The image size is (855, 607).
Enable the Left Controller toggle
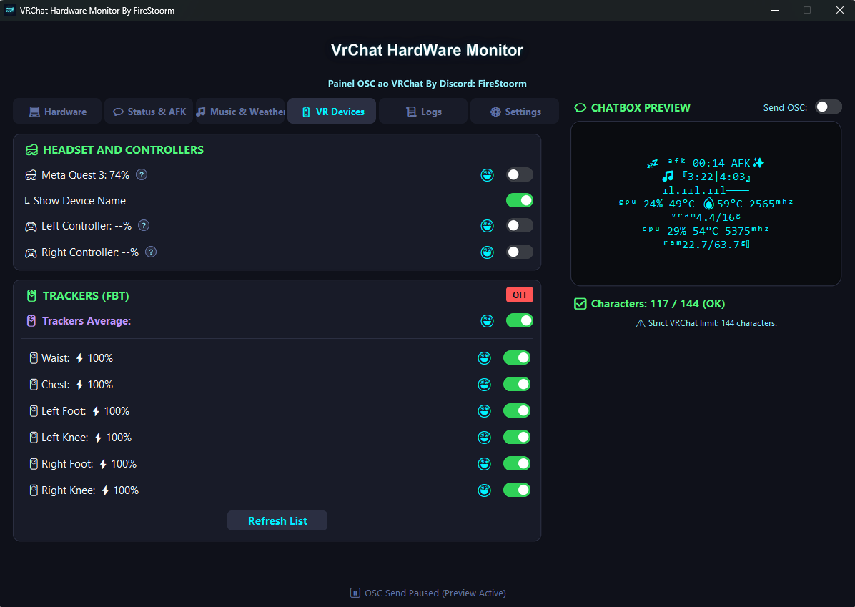point(519,226)
